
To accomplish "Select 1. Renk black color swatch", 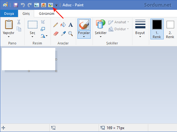I will (x=157, y=25).
